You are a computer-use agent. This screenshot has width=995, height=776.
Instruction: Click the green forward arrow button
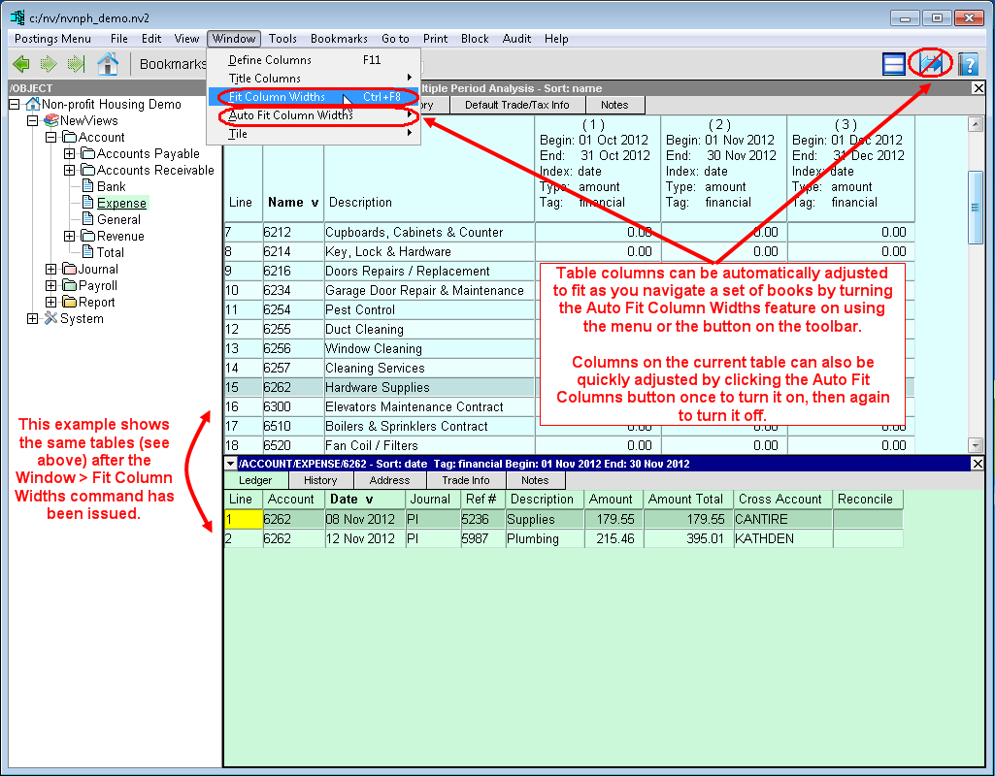pyautogui.click(x=49, y=64)
